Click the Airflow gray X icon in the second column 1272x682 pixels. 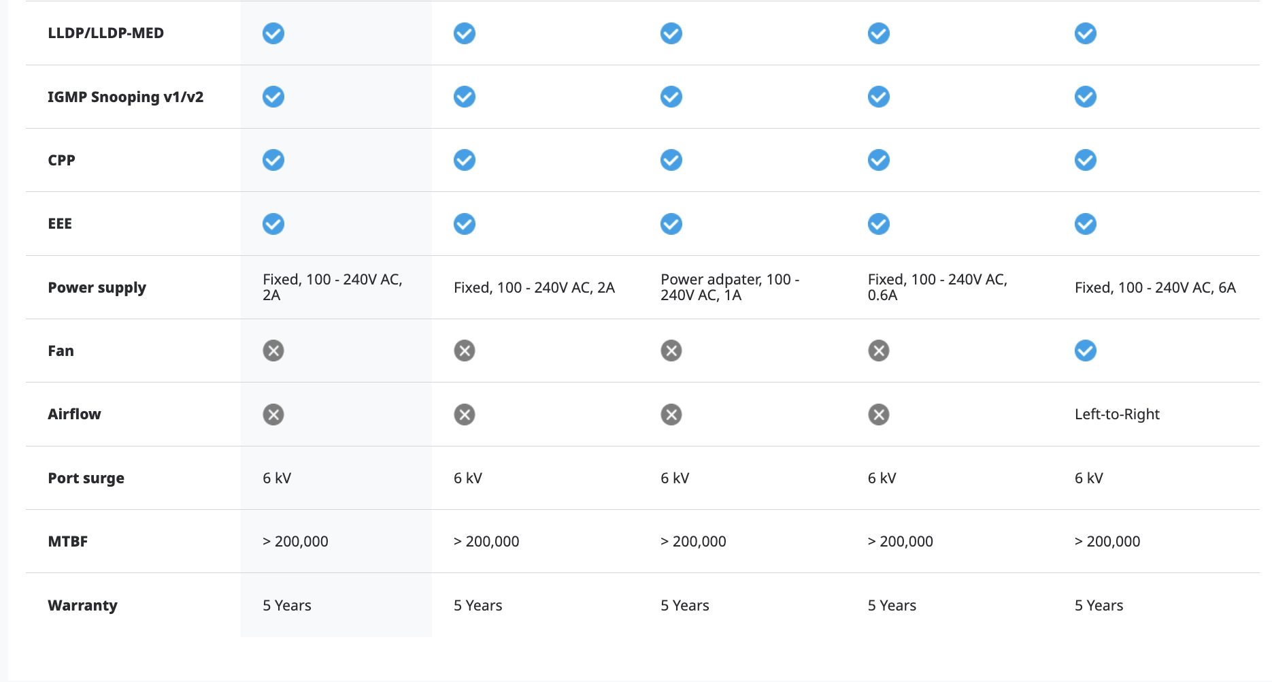coord(465,415)
